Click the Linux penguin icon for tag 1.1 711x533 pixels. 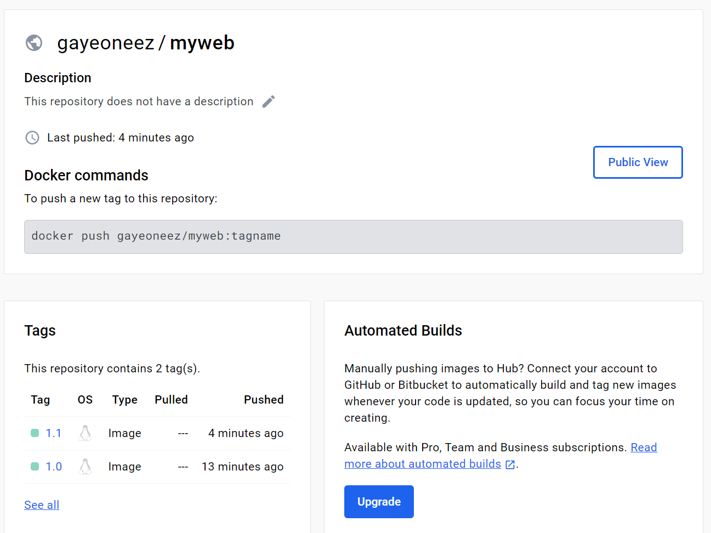pyautogui.click(x=85, y=433)
